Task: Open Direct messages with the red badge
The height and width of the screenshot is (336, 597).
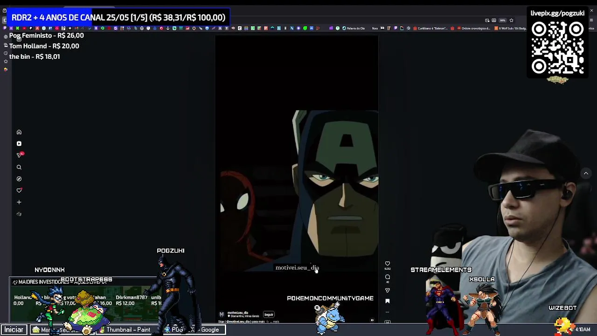Action: [20, 155]
